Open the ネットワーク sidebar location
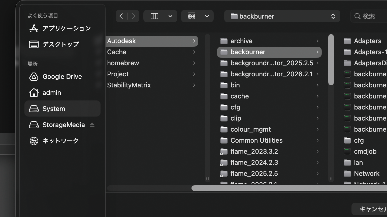The image size is (387, 217). tap(60, 141)
